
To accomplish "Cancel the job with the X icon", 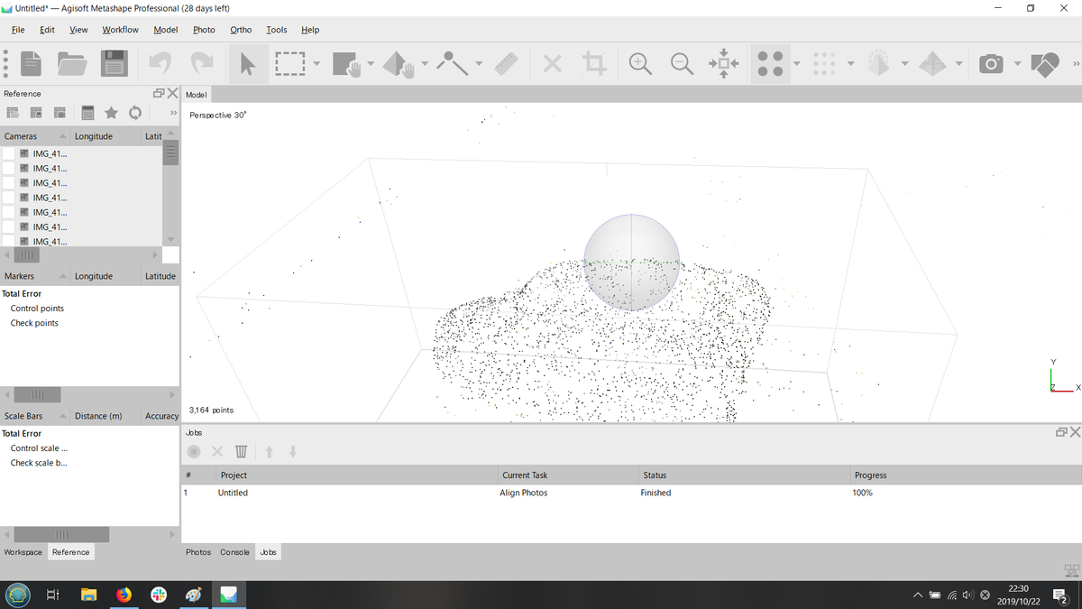I will click(x=217, y=451).
